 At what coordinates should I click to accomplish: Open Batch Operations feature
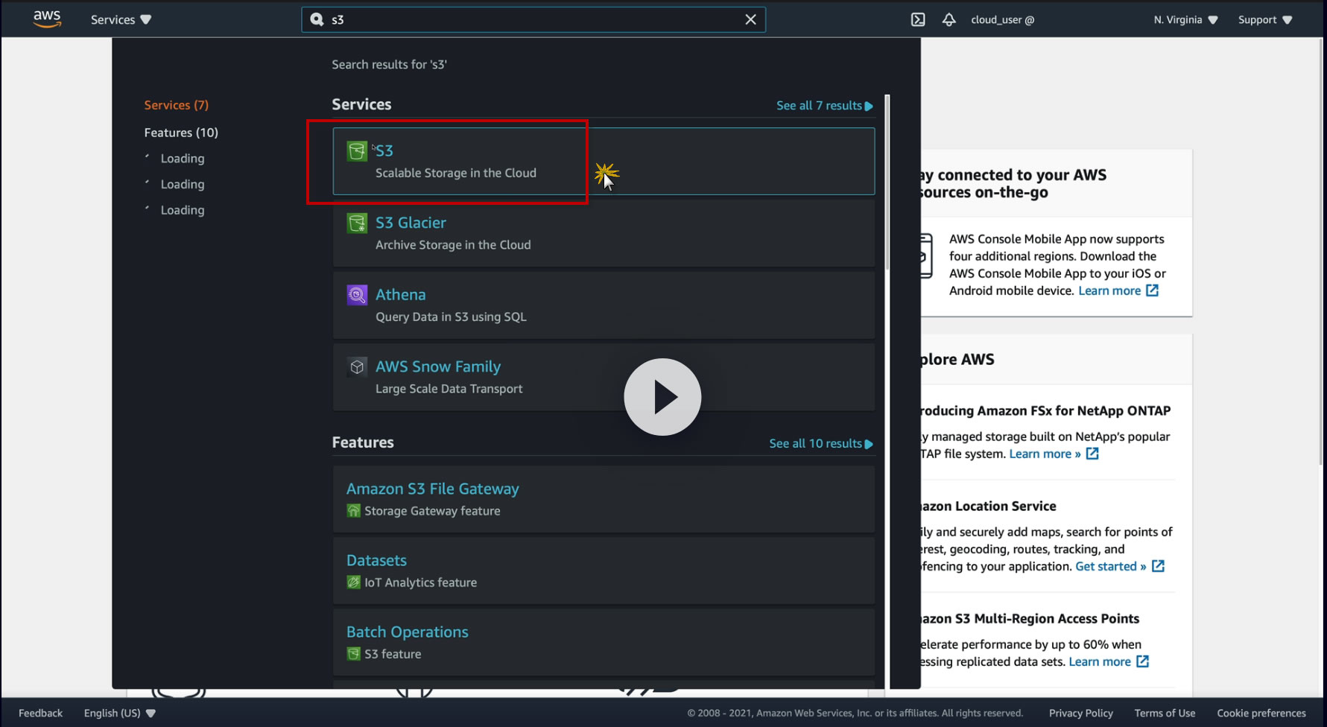604,642
